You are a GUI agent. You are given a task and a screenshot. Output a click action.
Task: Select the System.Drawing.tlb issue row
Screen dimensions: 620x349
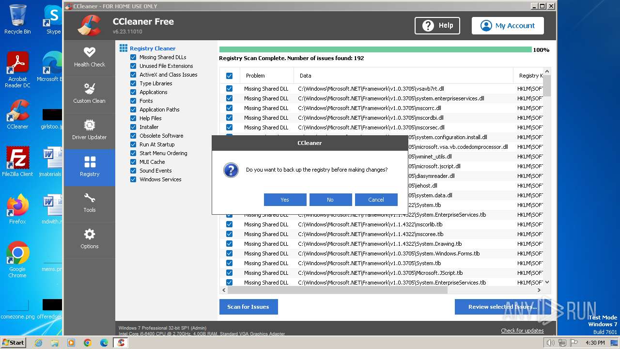click(381, 244)
